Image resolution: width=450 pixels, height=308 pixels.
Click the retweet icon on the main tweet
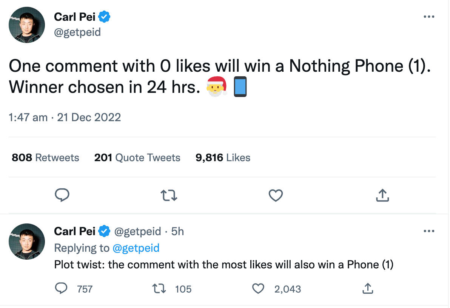pyautogui.click(x=169, y=195)
